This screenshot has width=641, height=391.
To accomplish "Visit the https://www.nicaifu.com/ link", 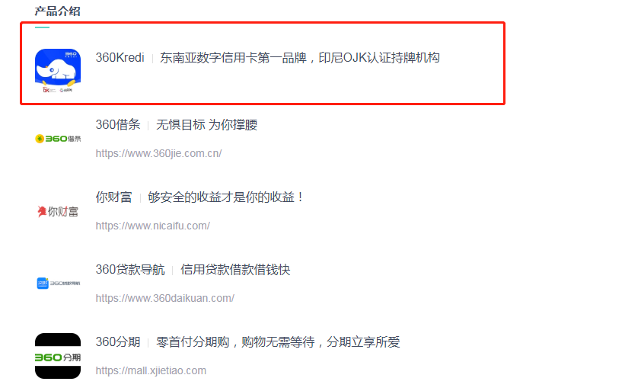I will click(x=153, y=226).
